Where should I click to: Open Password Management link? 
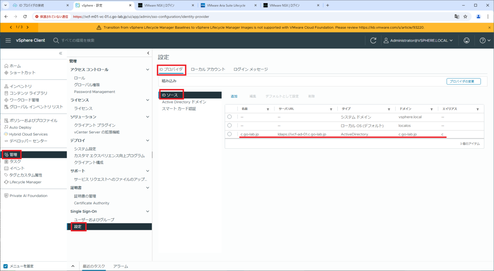[95, 92]
